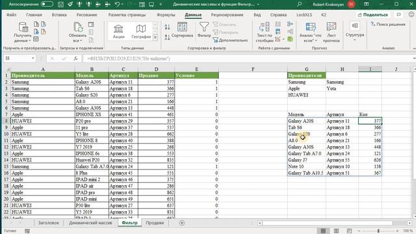Open the Файл menu

coord(12,15)
